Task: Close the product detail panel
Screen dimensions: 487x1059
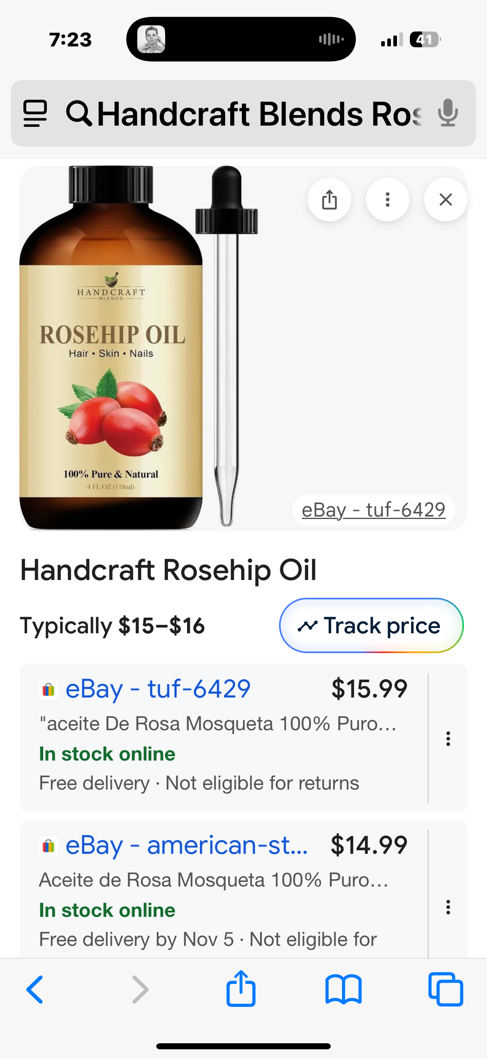Action: (445, 200)
